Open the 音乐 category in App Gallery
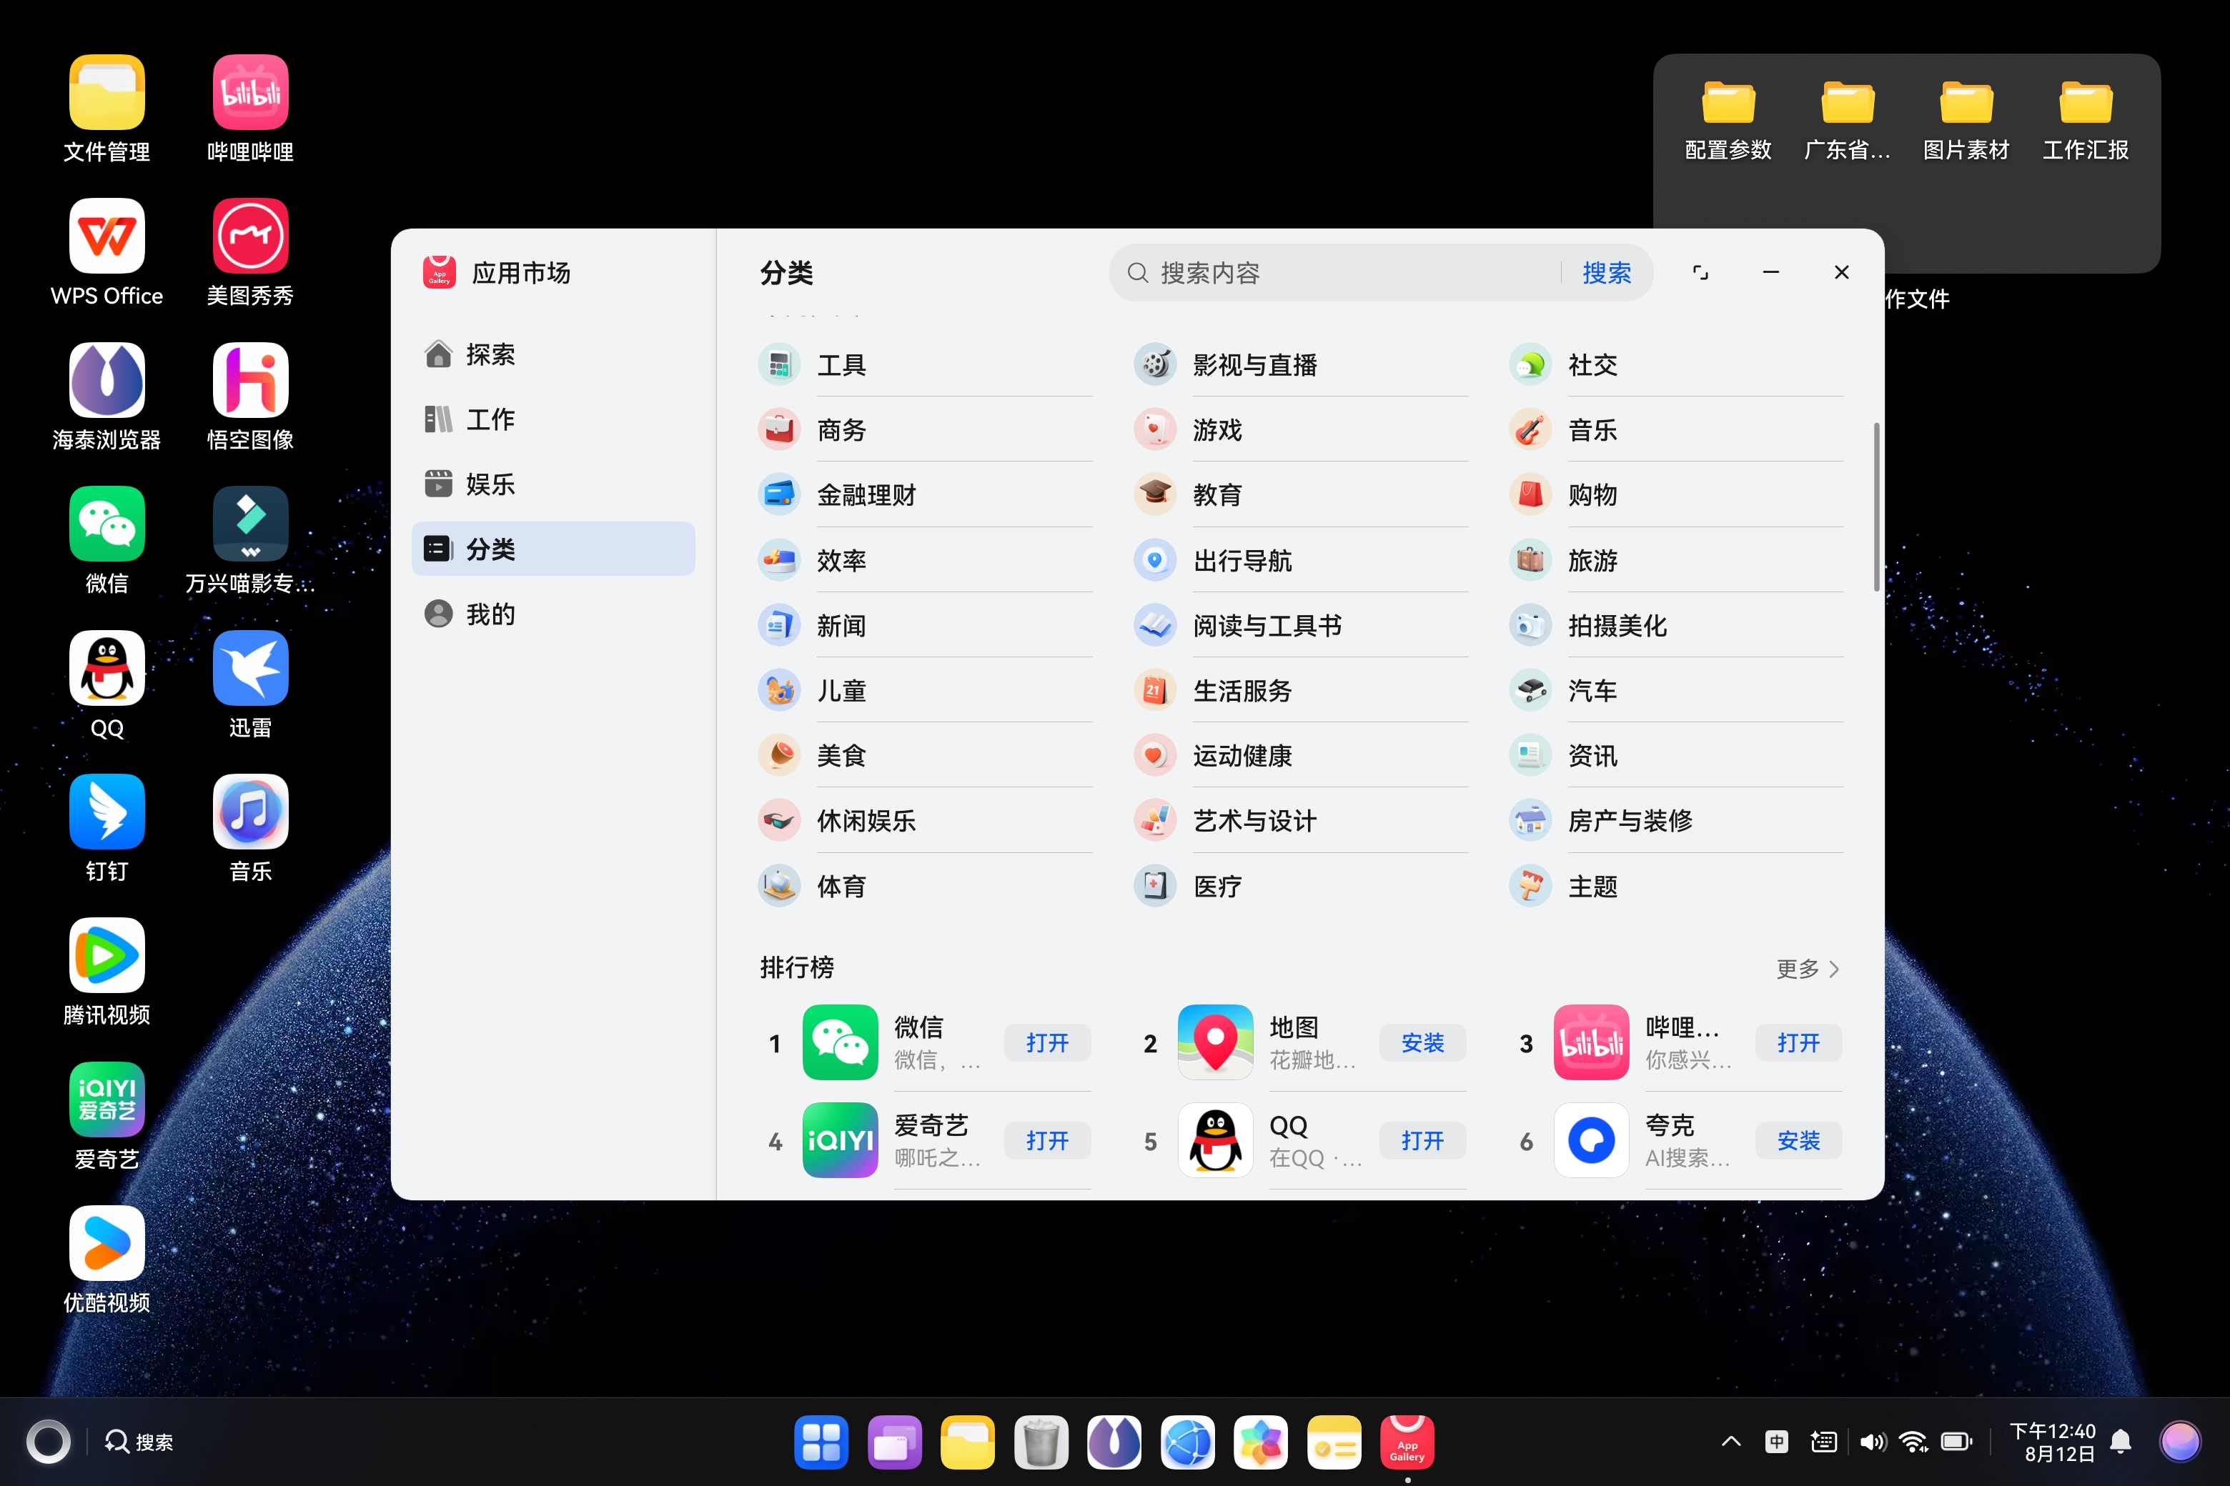Viewport: 2230px width, 1486px height. click(x=1675, y=430)
